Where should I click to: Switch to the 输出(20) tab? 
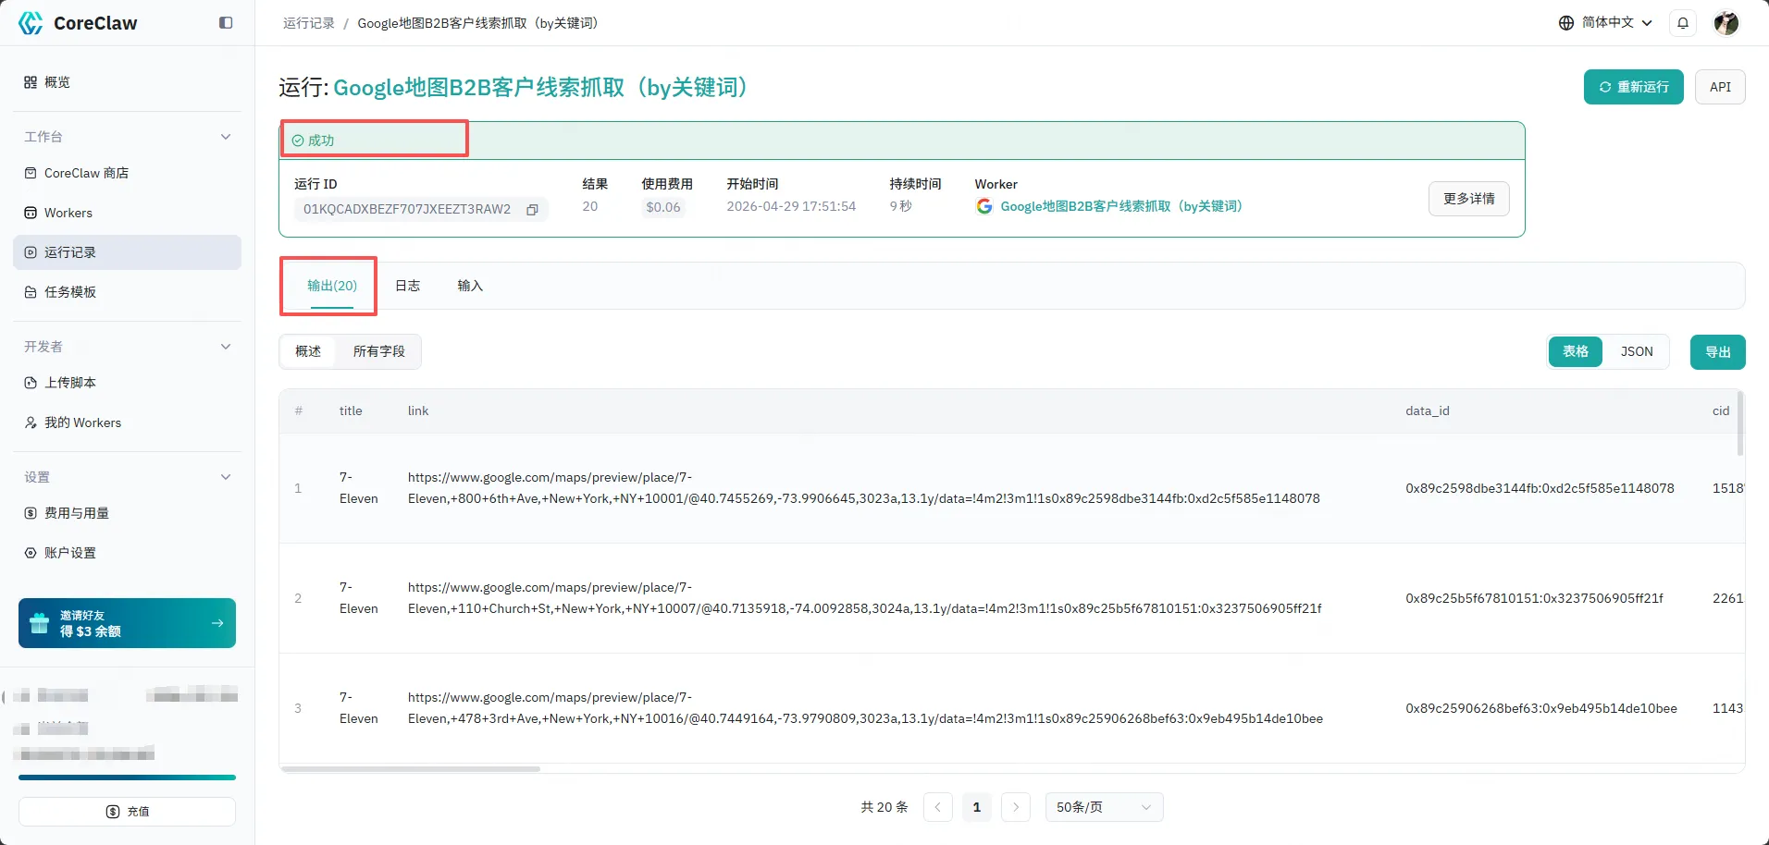click(332, 286)
